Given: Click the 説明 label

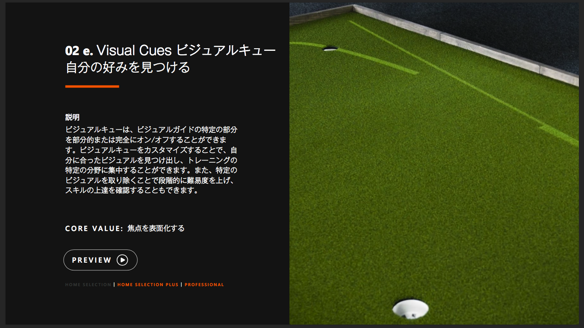Looking at the screenshot, I should [72, 117].
